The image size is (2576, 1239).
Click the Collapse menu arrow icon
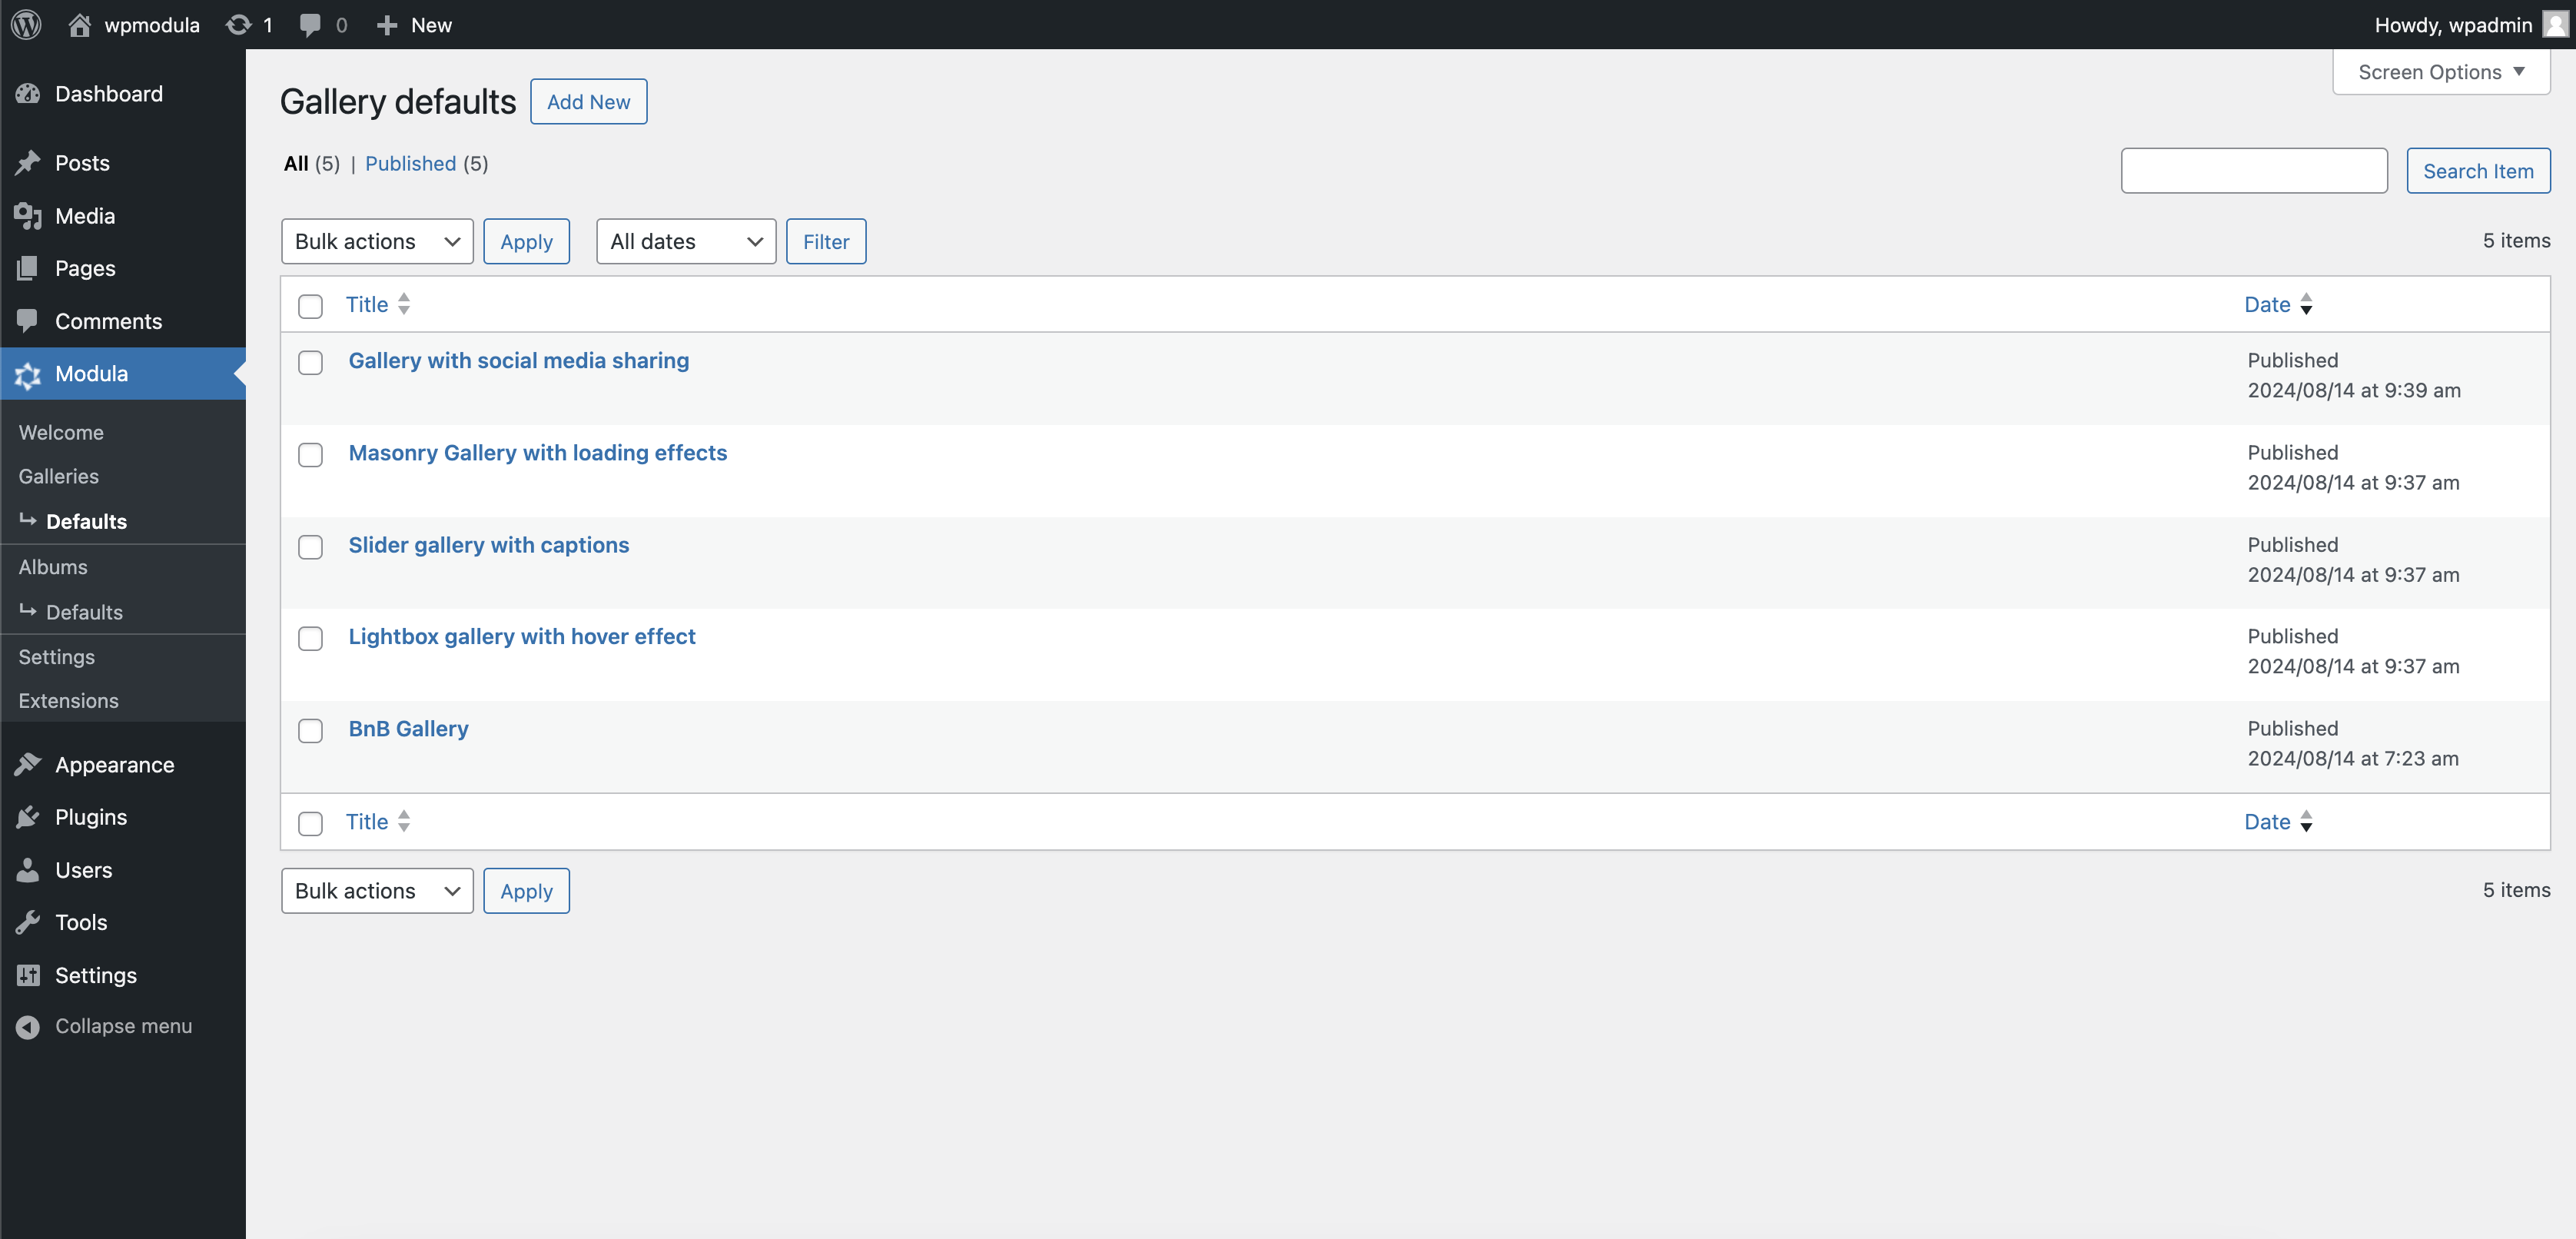coord(28,1026)
